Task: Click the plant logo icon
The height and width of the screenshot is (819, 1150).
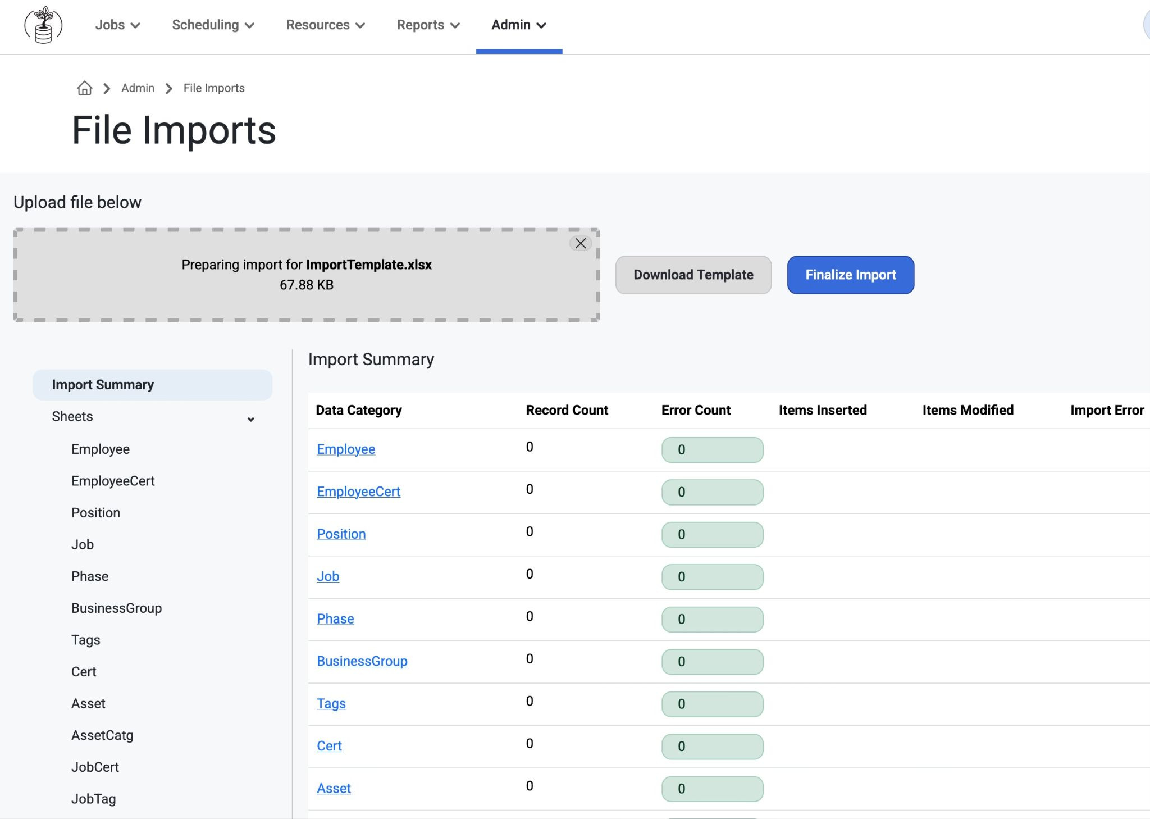Action: pyautogui.click(x=43, y=25)
